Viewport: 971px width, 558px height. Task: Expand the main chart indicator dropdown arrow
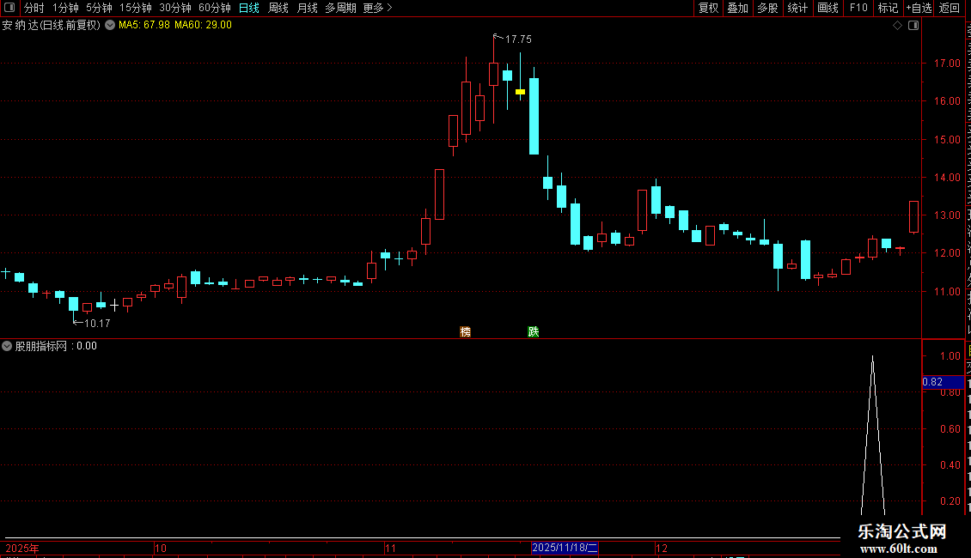110,26
